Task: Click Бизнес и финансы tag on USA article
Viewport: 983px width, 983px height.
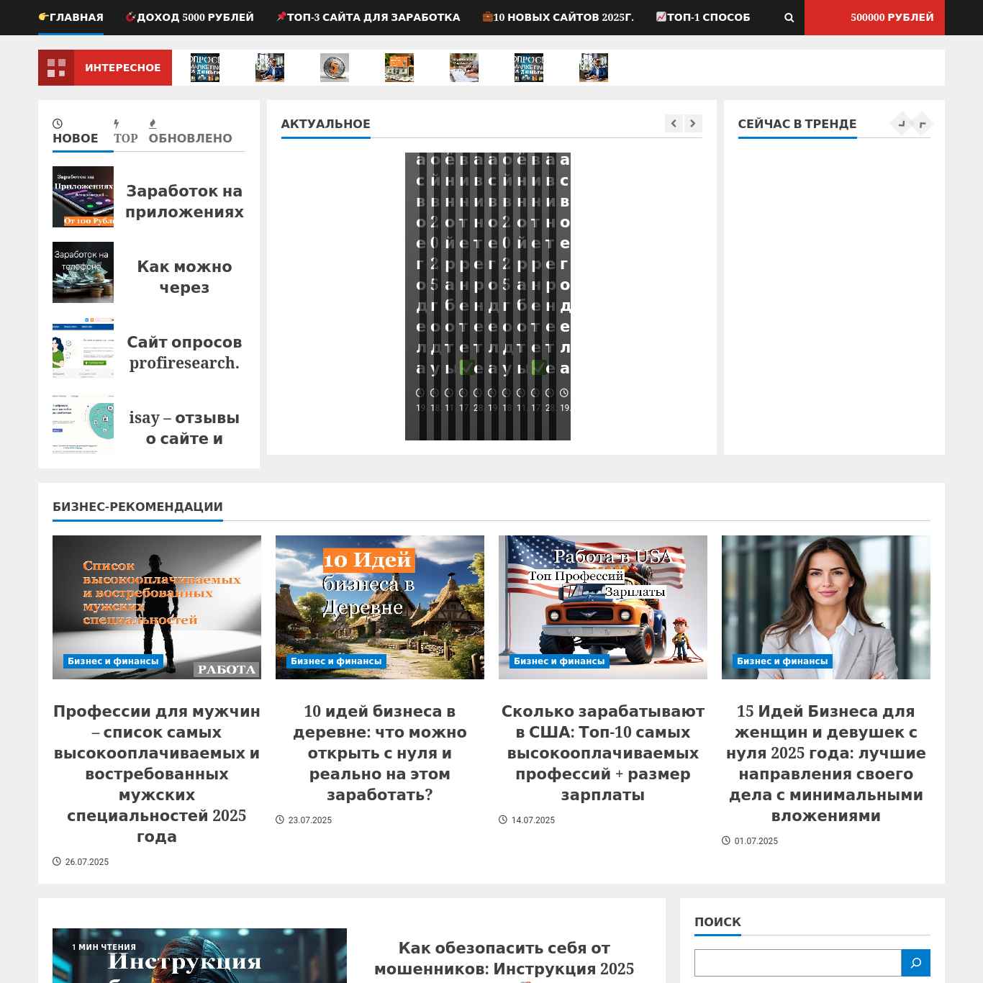Action: point(559,661)
